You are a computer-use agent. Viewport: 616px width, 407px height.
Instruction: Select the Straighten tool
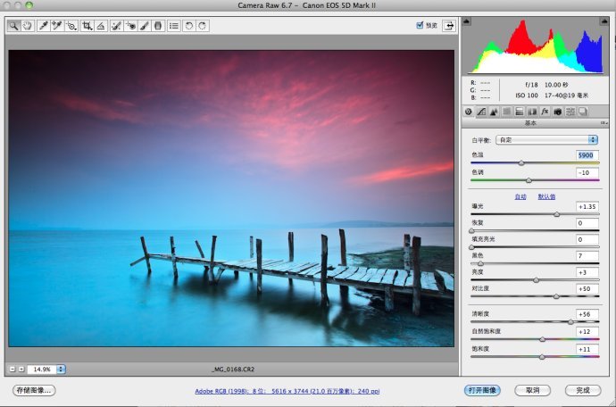(101, 26)
